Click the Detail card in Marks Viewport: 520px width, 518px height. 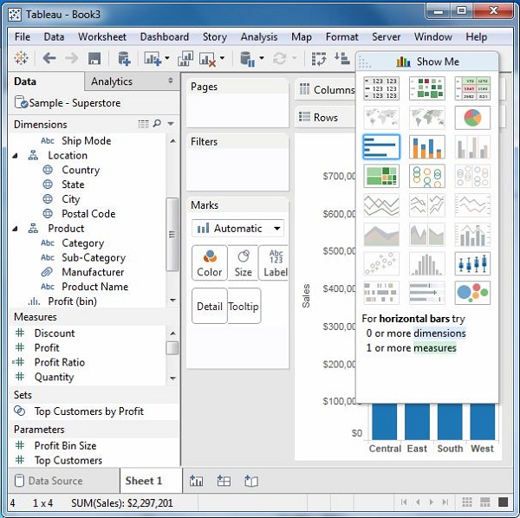[209, 306]
